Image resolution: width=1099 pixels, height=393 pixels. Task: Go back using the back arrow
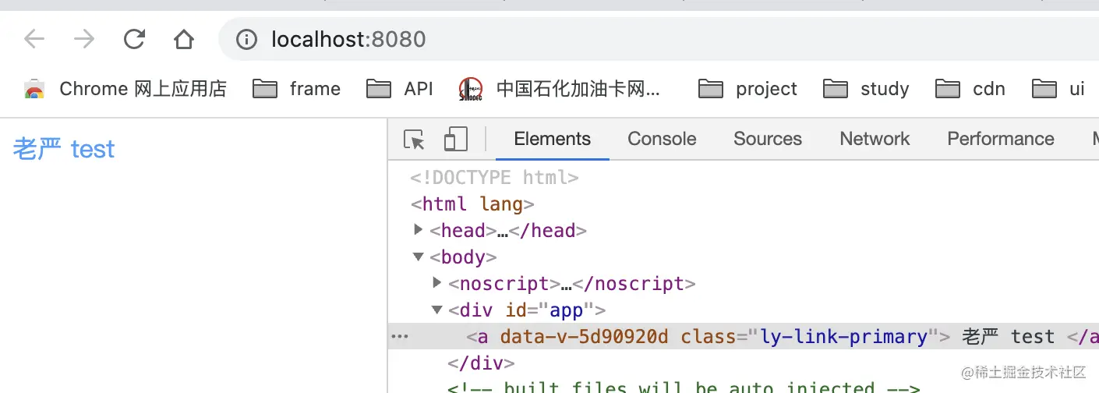pyautogui.click(x=34, y=39)
